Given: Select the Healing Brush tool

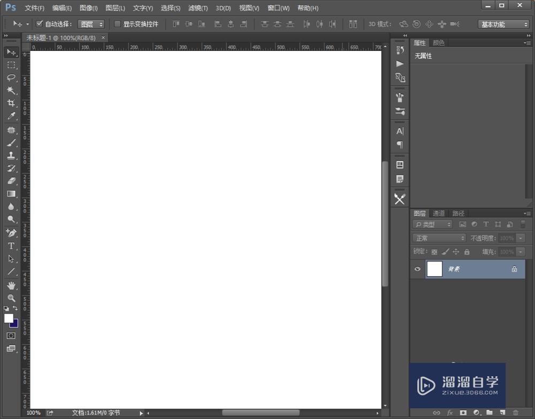Looking at the screenshot, I should click(11, 130).
